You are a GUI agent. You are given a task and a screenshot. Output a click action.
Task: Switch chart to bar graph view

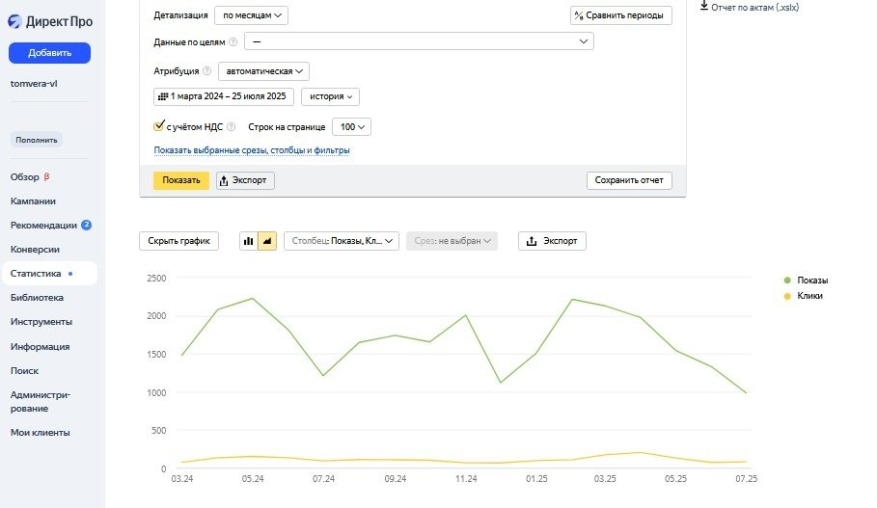[249, 241]
